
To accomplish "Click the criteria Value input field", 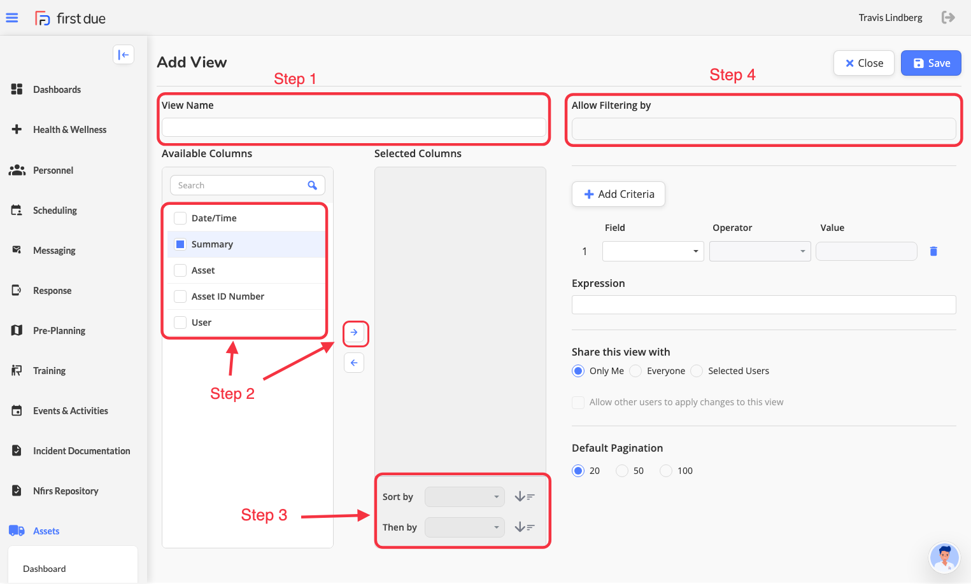I will coord(867,251).
